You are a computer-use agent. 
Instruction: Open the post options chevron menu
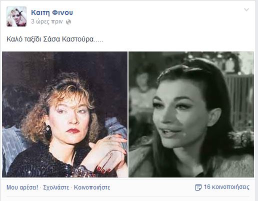pos(246,9)
